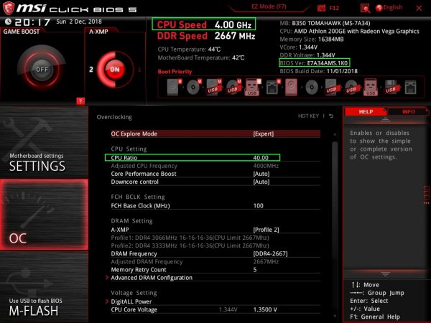Click the F12 screenshot camera icon
The height and width of the screenshot is (323, 431).
coord(321,8)
